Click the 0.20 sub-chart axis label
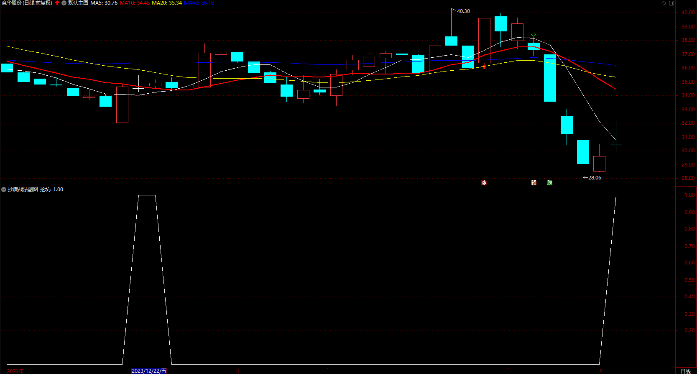 coord(689,330)
